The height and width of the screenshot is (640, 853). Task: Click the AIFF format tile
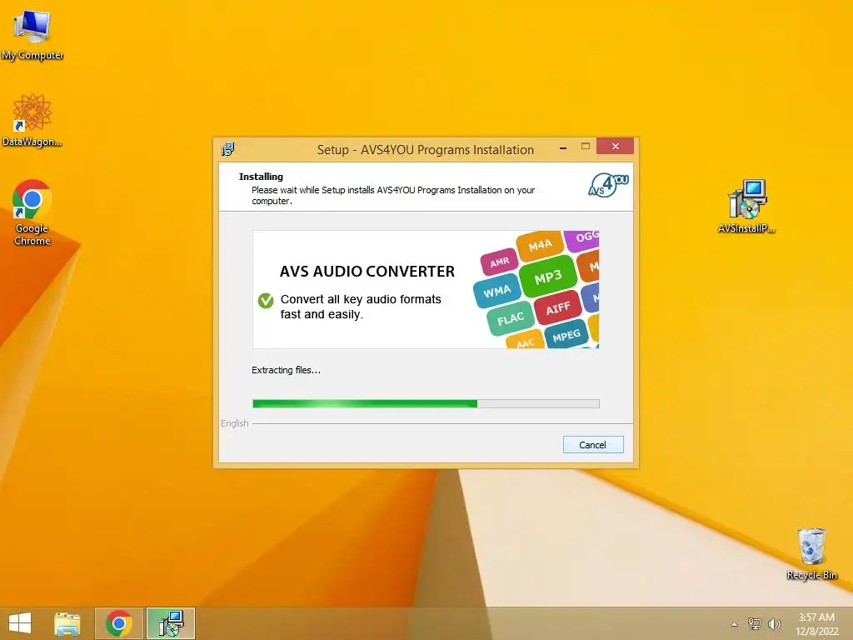557,308
